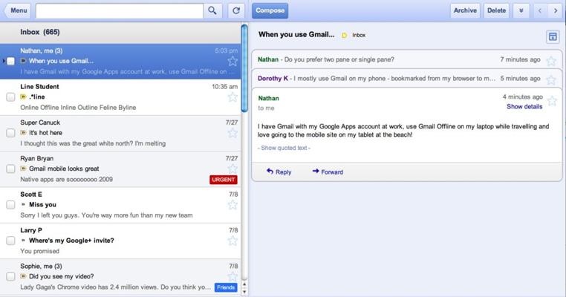Star the Line Student email
The width and height of the screenshot is (566, 297).
click(232, 97)
